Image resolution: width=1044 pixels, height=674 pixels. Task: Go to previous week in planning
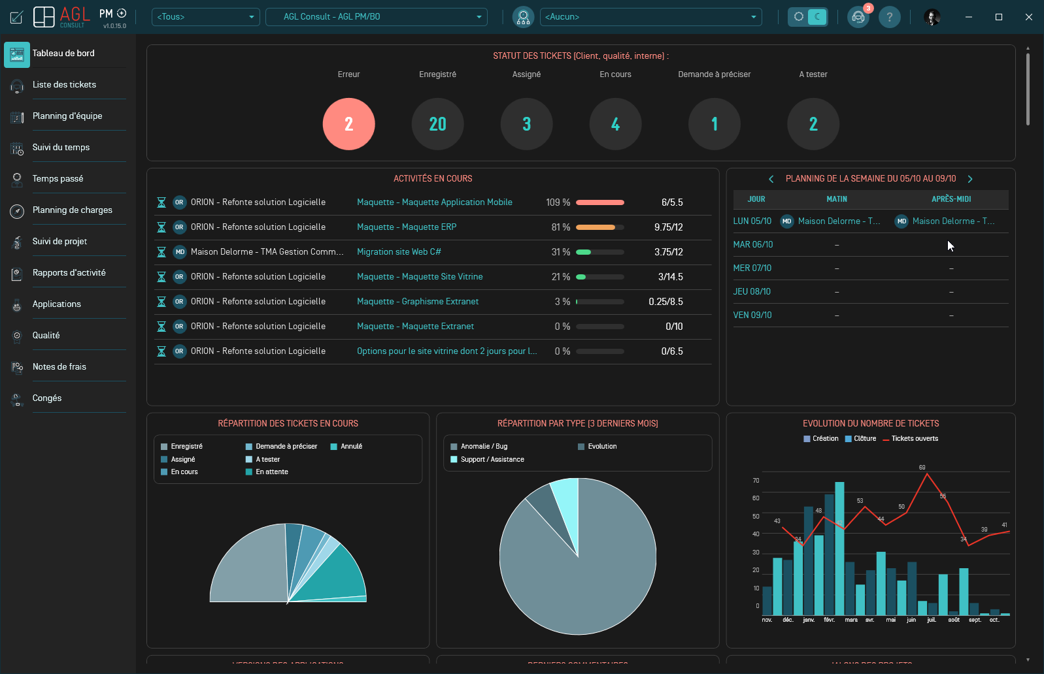tap(771, 179)
